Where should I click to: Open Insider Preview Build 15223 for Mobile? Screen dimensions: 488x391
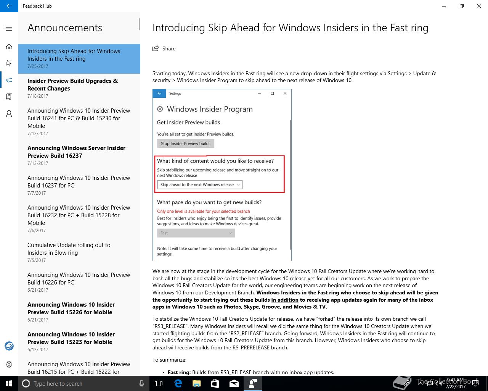coord(79,342)
